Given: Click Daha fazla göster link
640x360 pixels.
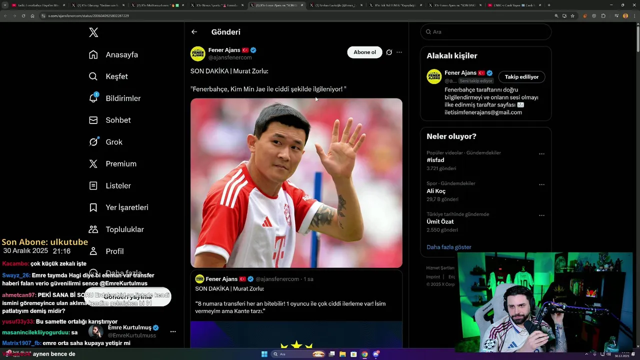Looking at the screenshot, I should click(449, 247).
